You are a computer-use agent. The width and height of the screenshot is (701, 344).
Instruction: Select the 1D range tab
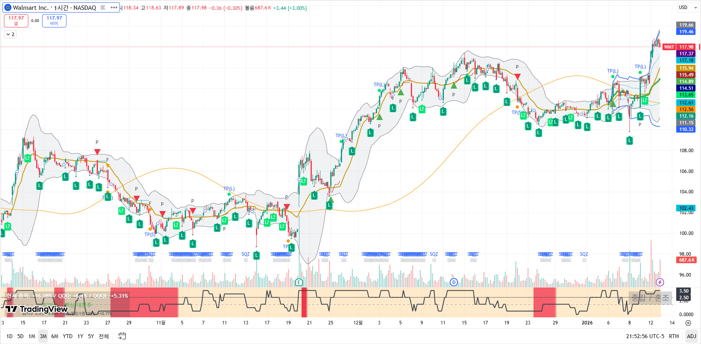[x=9, y=336]
